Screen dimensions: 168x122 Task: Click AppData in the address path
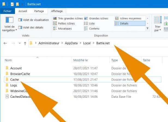click(71, 43)
